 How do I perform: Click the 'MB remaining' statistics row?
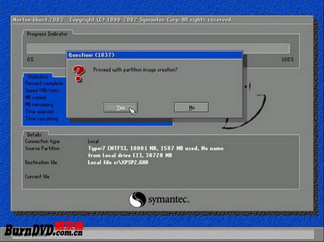(x=39, y=105)
